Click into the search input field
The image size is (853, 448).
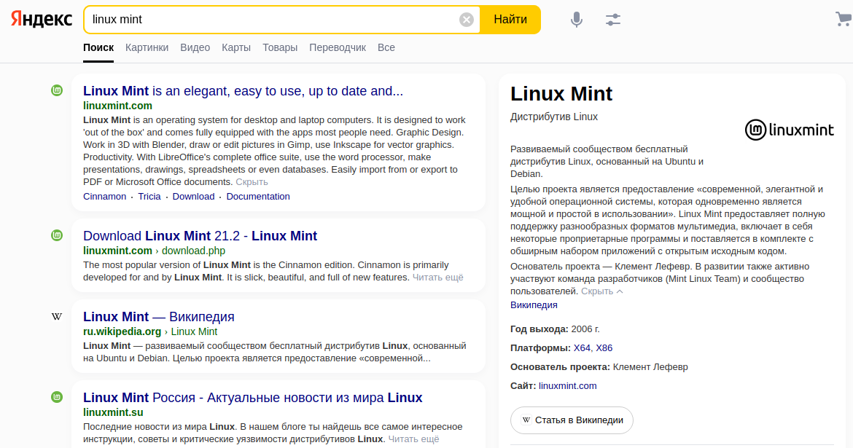click(x=270, y=20)
